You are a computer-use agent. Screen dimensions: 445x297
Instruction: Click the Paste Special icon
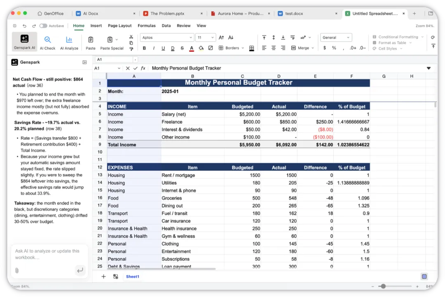110,39
